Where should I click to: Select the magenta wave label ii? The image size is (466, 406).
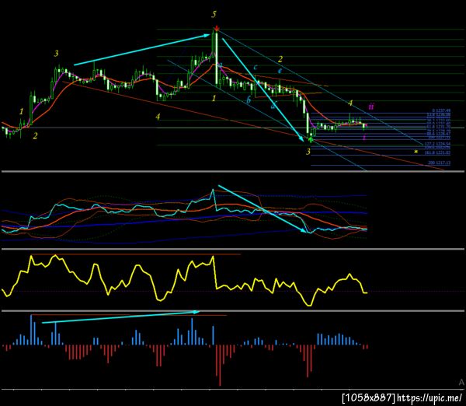(x=371, y=107)
